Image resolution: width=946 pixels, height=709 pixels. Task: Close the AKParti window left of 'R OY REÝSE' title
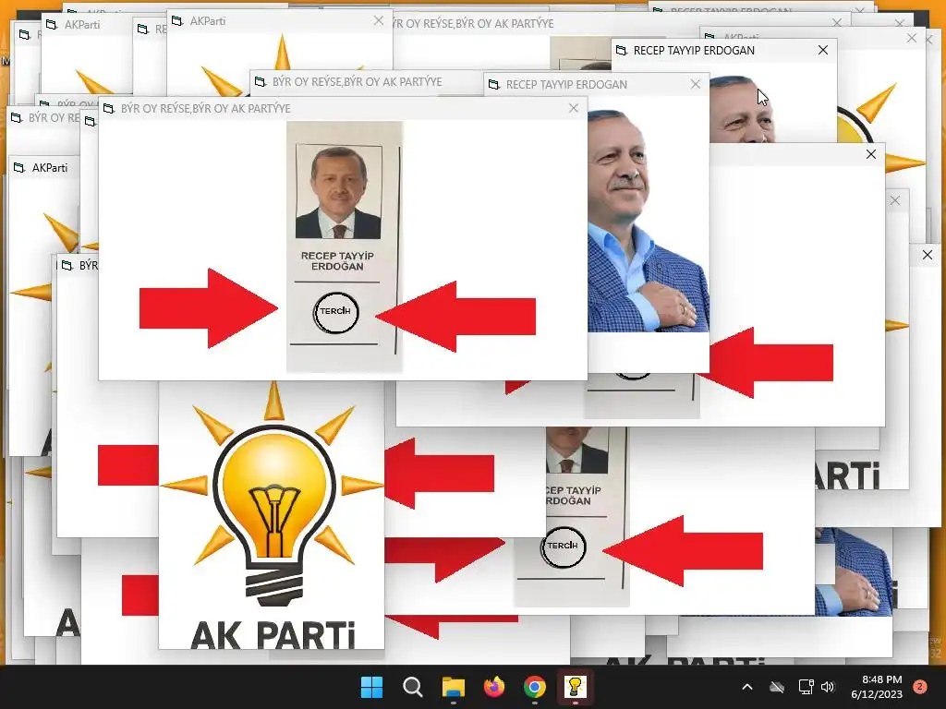click(x=378, y=20)
